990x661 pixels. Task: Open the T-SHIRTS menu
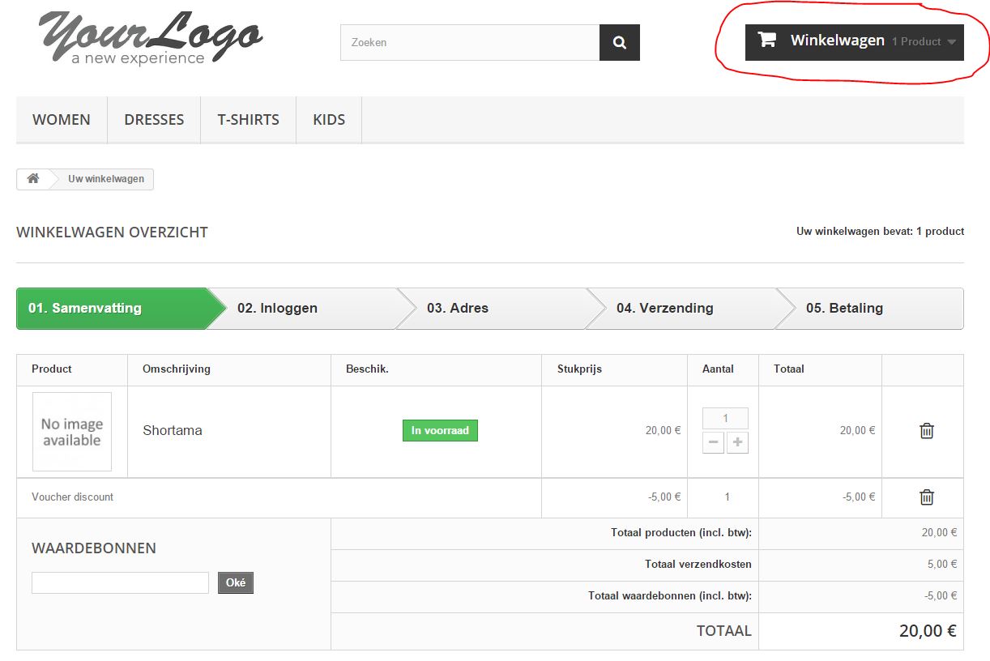point(248,120)
